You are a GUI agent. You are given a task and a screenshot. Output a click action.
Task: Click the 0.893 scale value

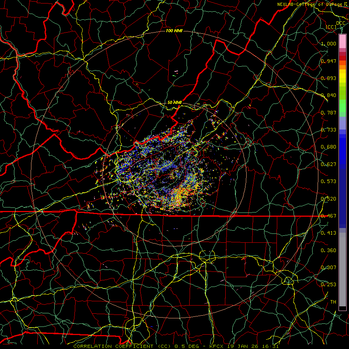(328, 78)
